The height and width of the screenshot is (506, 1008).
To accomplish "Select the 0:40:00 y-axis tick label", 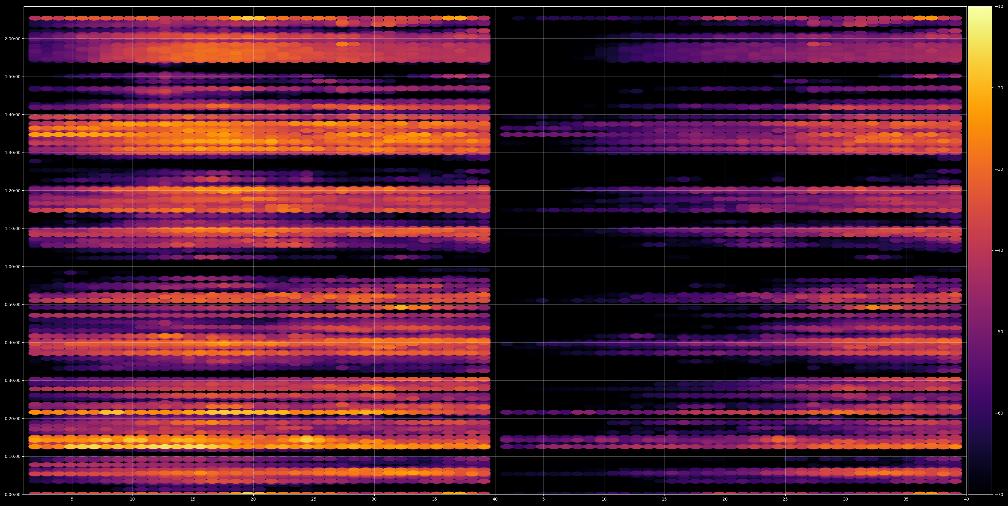I will [12, 342].
